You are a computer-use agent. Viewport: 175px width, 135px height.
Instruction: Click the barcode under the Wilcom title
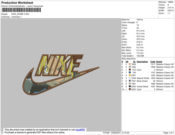point(21,10)
